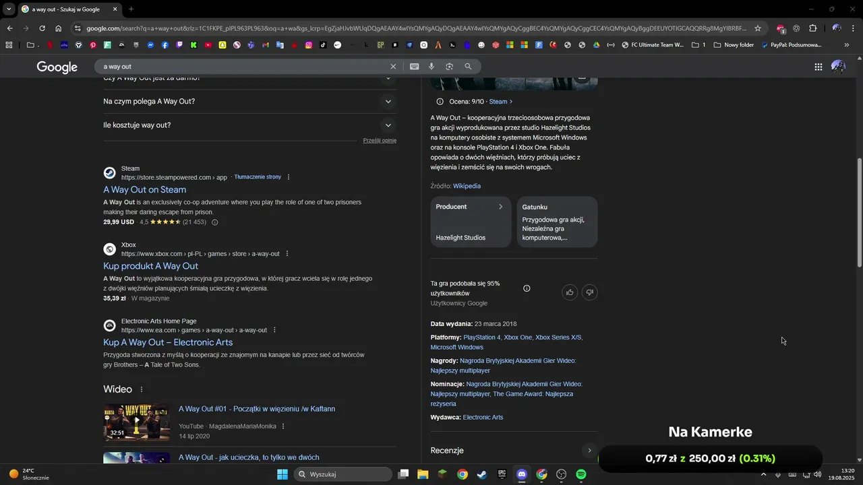Viewport: 863px width, 485px height.
Task: Click the page vertical scrollbar
Action: click(x=859, y=212)
